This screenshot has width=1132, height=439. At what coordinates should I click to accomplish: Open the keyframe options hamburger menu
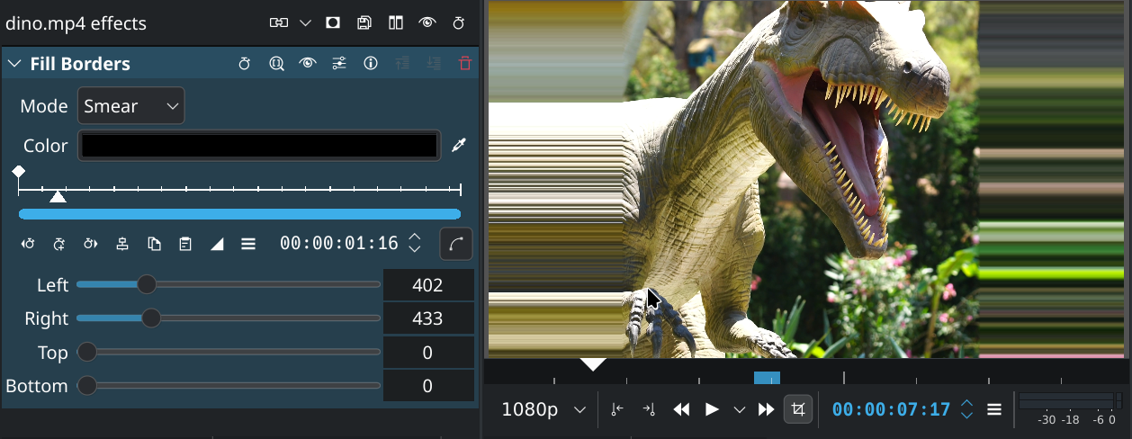click(248, 244)
